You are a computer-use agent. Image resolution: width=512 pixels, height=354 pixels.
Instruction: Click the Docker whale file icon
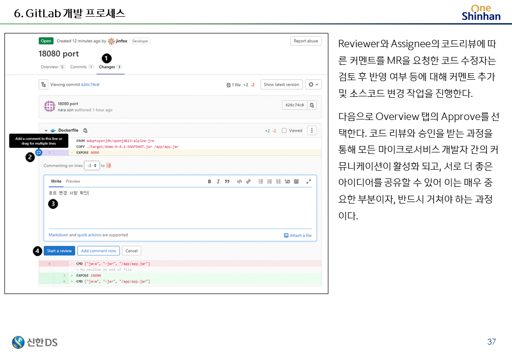53,130
